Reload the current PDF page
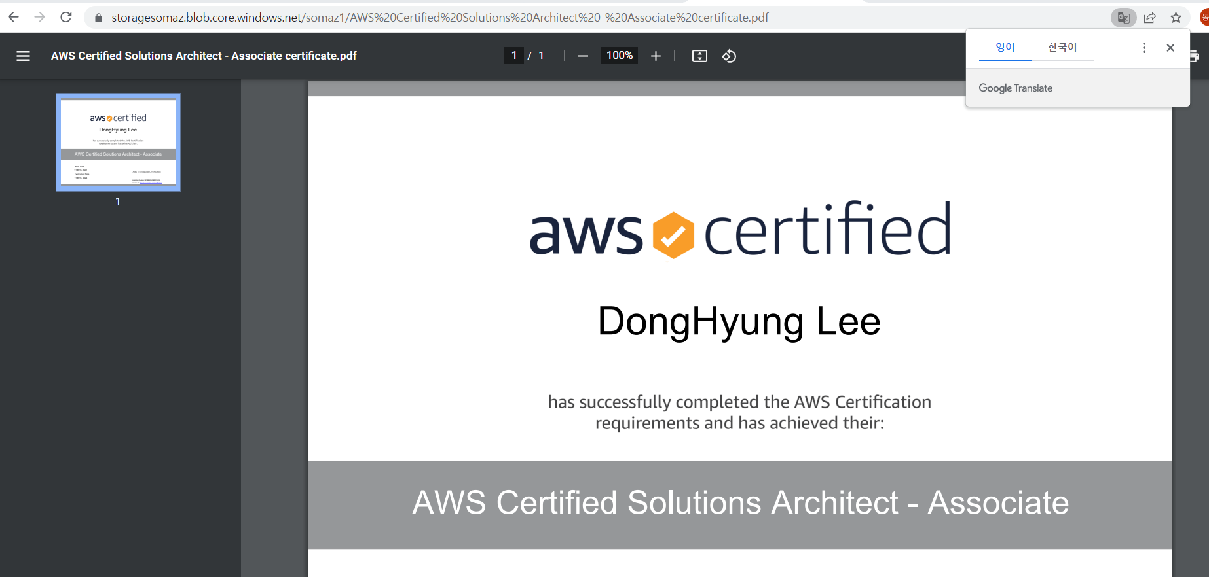The height and width of the screenshot is (577, 1209). (65, 17)
